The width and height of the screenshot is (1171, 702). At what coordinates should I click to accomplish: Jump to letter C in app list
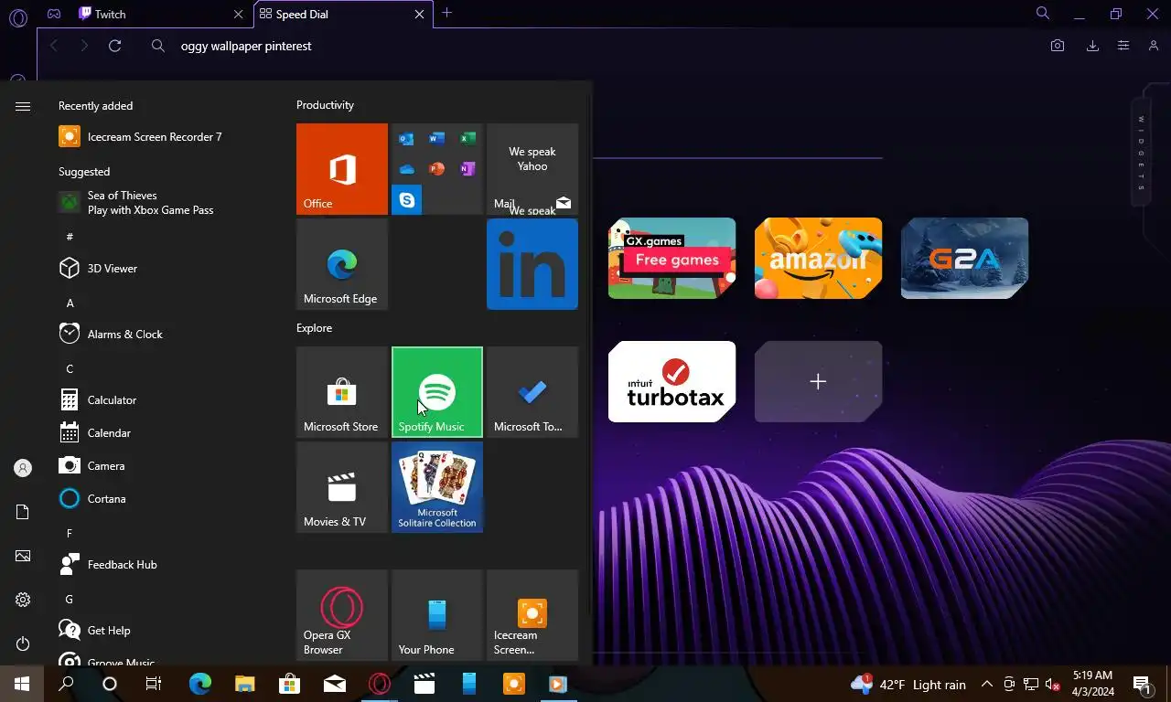pos(70,368)
